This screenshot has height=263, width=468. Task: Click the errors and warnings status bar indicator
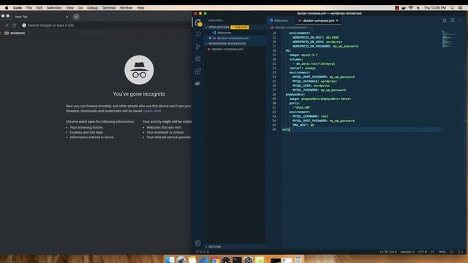203,251
